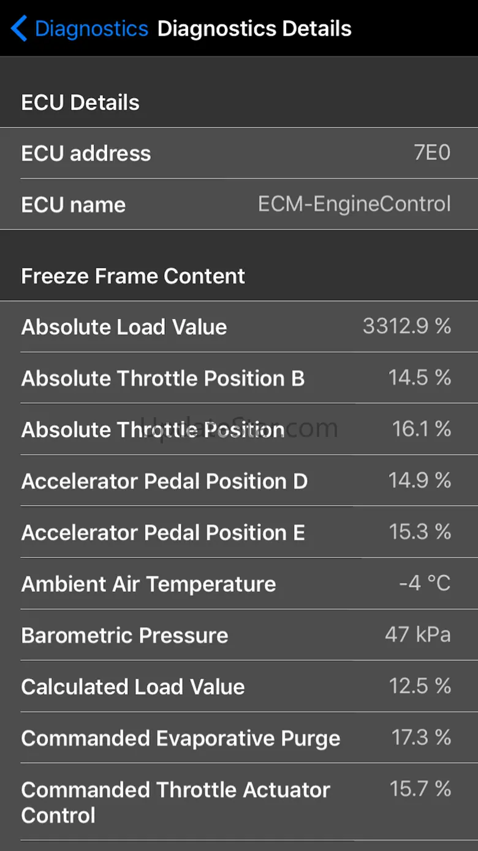Tap the ECU address value 7E0
This screenshot has width=478, height=851.
tap(432, 153)
